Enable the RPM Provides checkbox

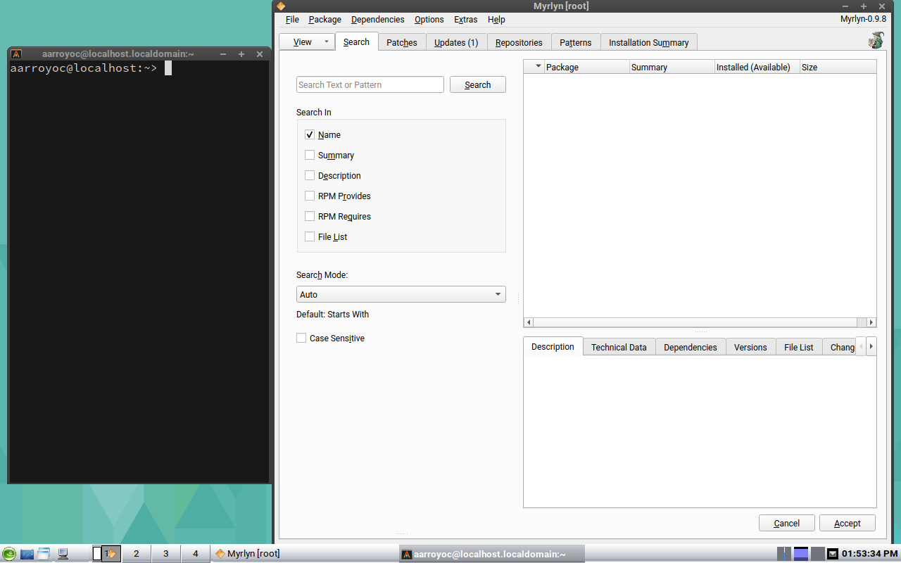click(310, 196)
